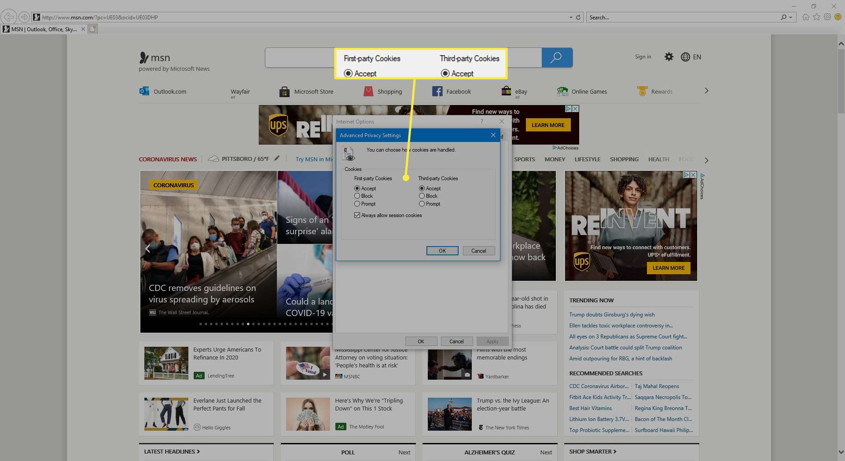Open the Money category
The image size is (845, 461).
pos(555,159)
